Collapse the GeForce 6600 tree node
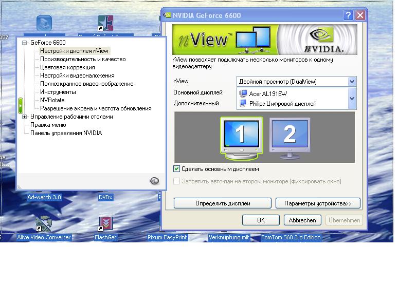Viewport: 416px width, 285px height. (x=24, y=43)
